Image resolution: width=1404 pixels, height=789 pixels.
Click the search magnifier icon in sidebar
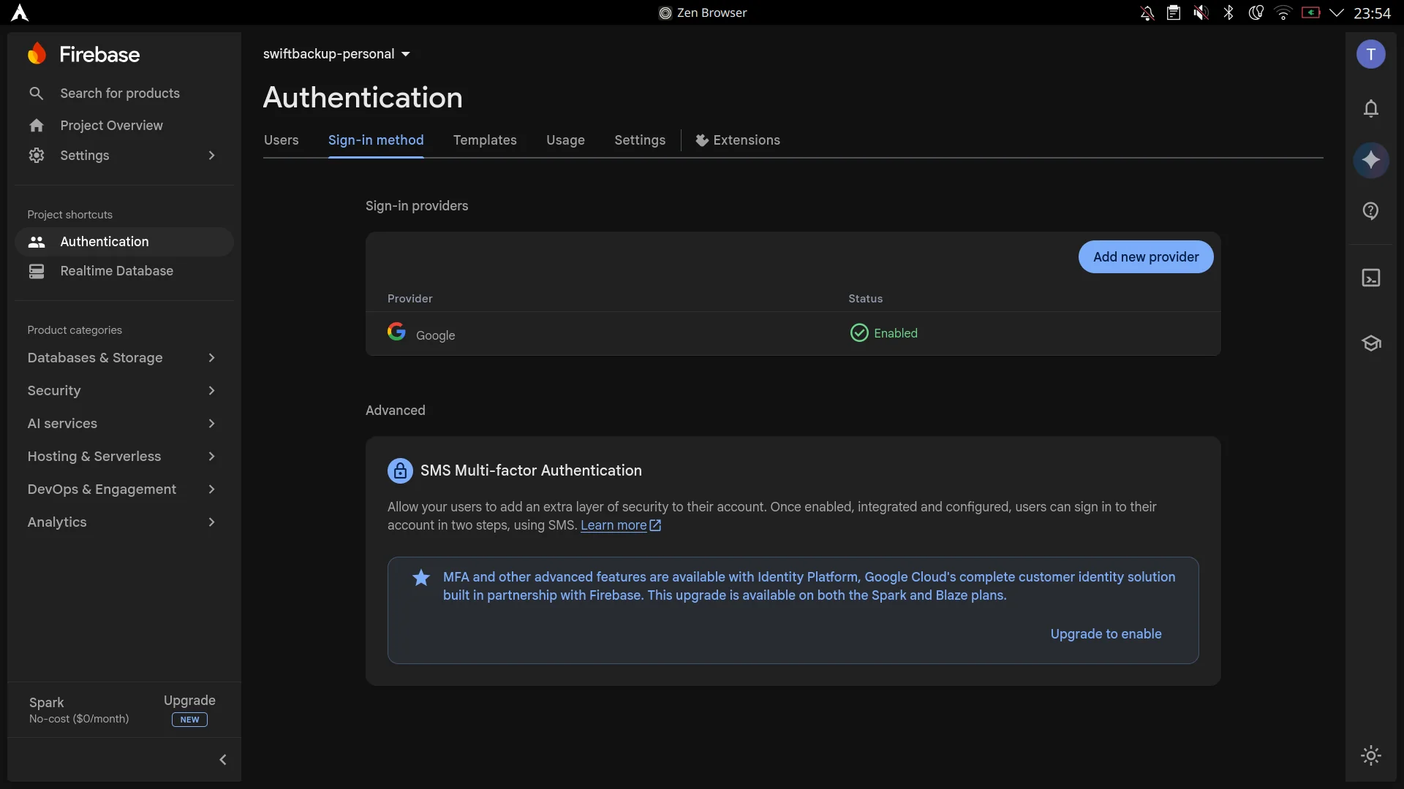(x=36, y=94)
